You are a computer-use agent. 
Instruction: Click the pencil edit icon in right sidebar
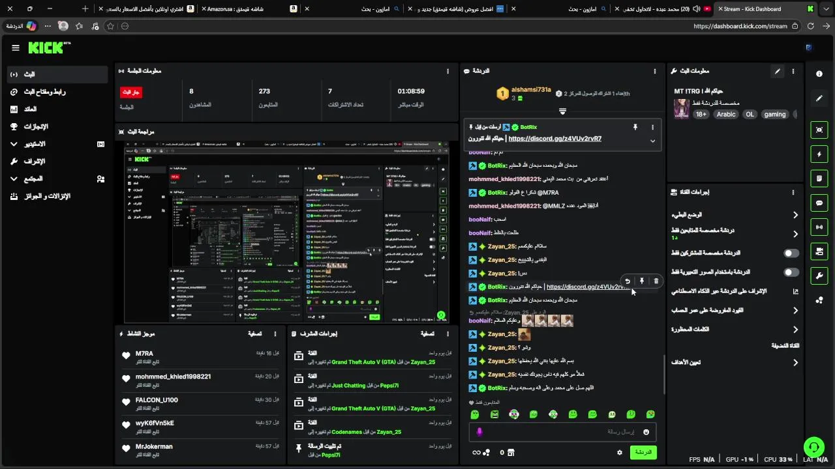(x=819, y=98)
